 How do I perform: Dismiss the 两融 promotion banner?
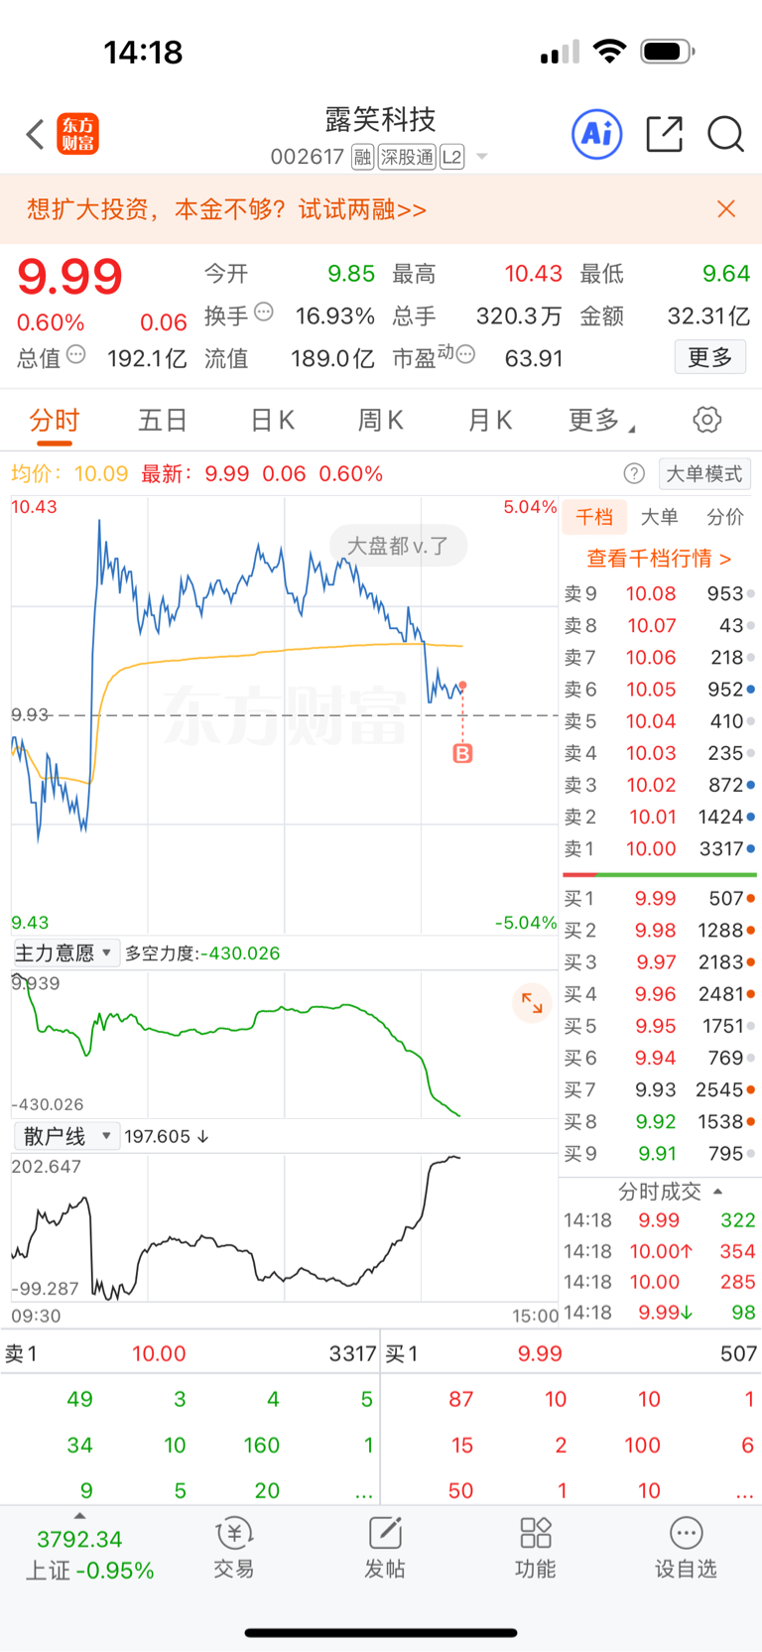pos(726,209)
